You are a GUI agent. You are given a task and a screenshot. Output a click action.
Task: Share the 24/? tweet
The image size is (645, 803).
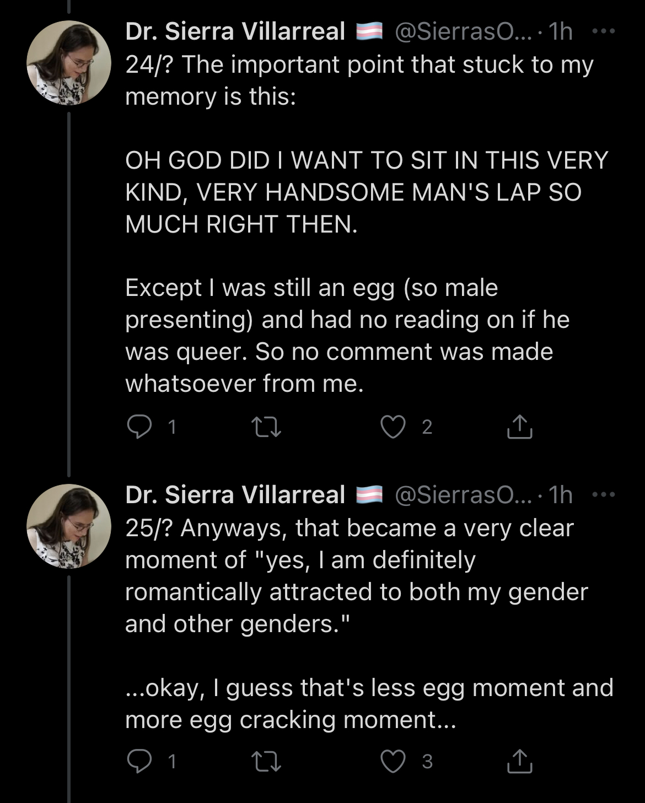coord(519,427)
